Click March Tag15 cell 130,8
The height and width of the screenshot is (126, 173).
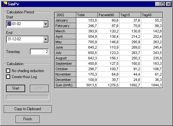click(130, 31)
